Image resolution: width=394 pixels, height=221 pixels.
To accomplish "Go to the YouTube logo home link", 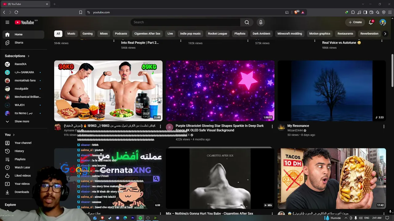I will click(x=24, y=22).
